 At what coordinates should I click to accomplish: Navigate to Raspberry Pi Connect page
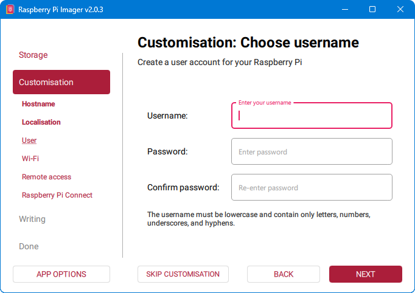point(57,195)
